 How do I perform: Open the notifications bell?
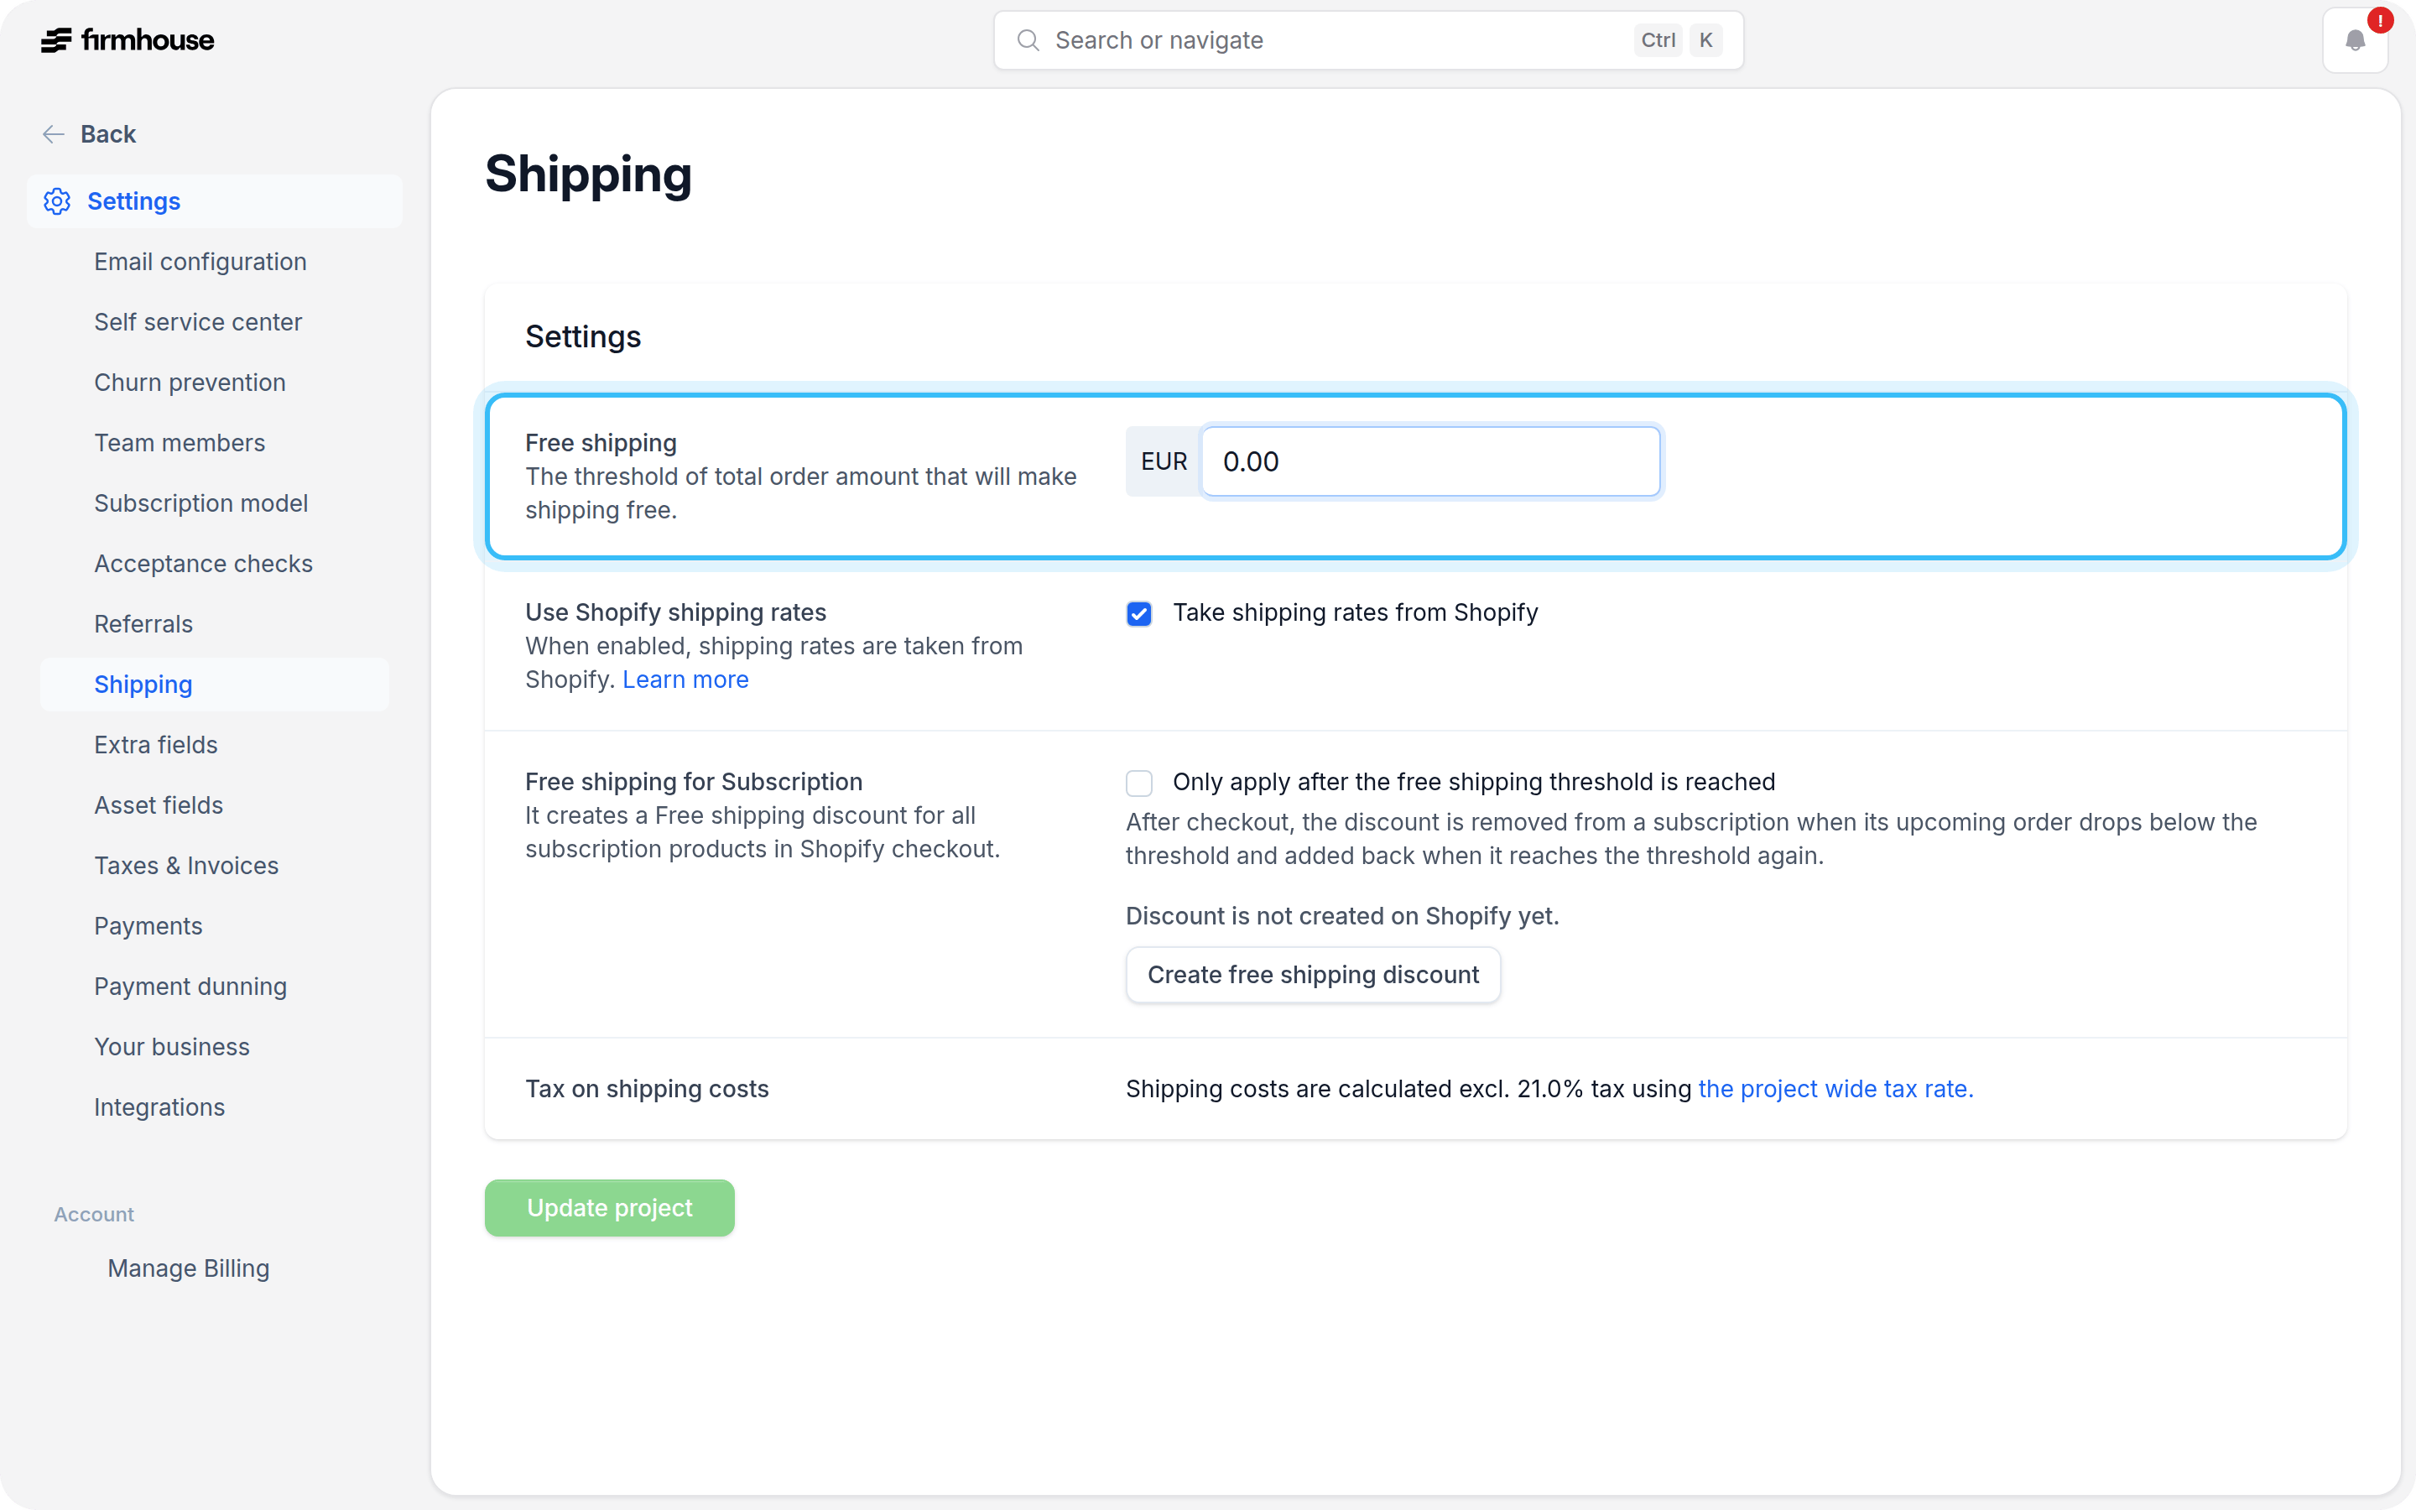tap(2355, 40)
